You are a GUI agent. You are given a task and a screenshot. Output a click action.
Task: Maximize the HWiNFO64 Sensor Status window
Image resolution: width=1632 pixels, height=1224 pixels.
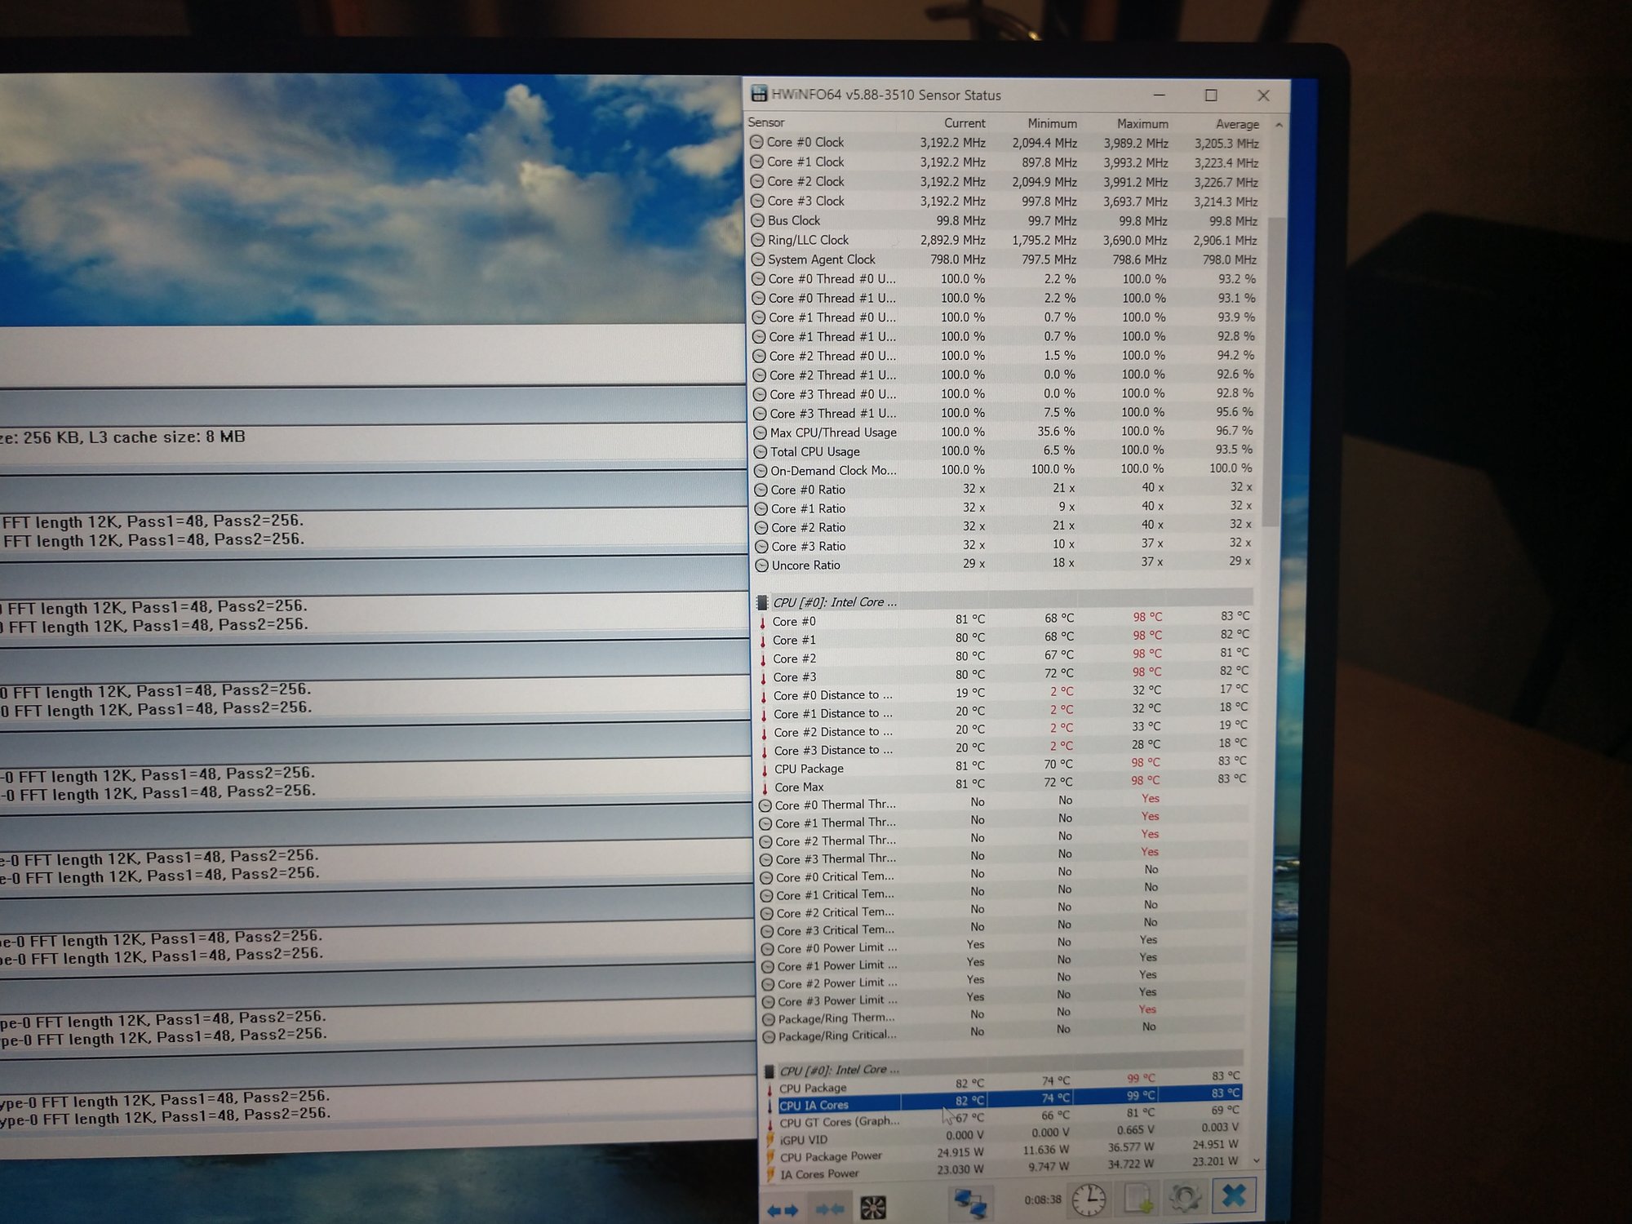(x=1211, y=95)
